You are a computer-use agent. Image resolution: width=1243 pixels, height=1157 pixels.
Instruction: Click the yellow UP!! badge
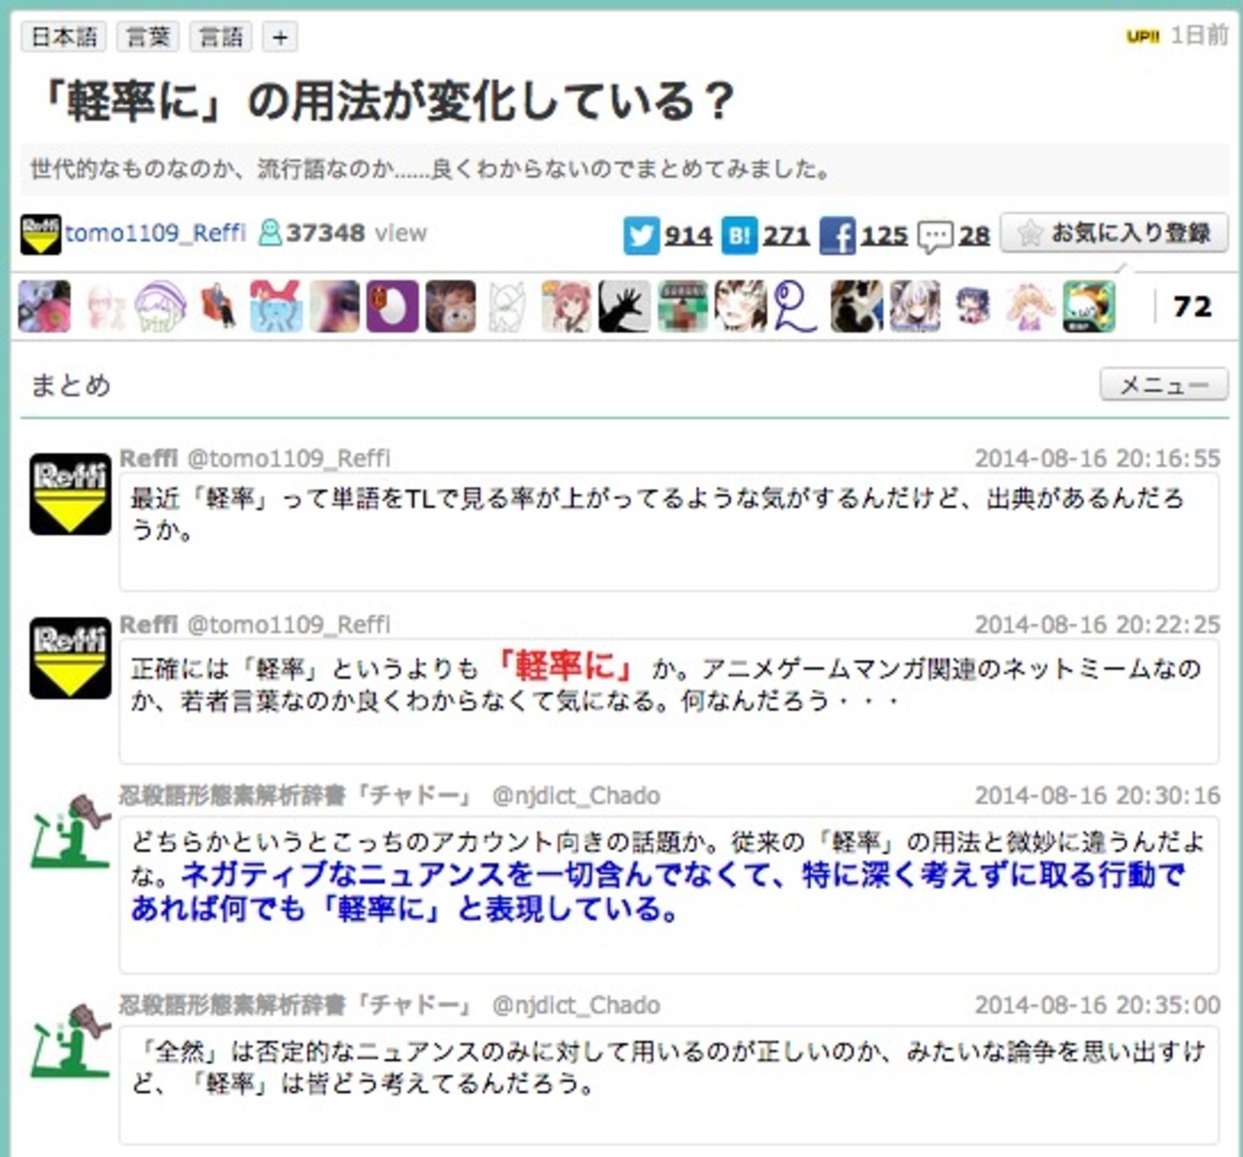point(1143,36)
